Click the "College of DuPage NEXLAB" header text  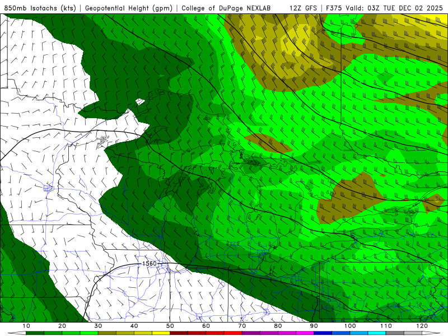click(226, 8)
